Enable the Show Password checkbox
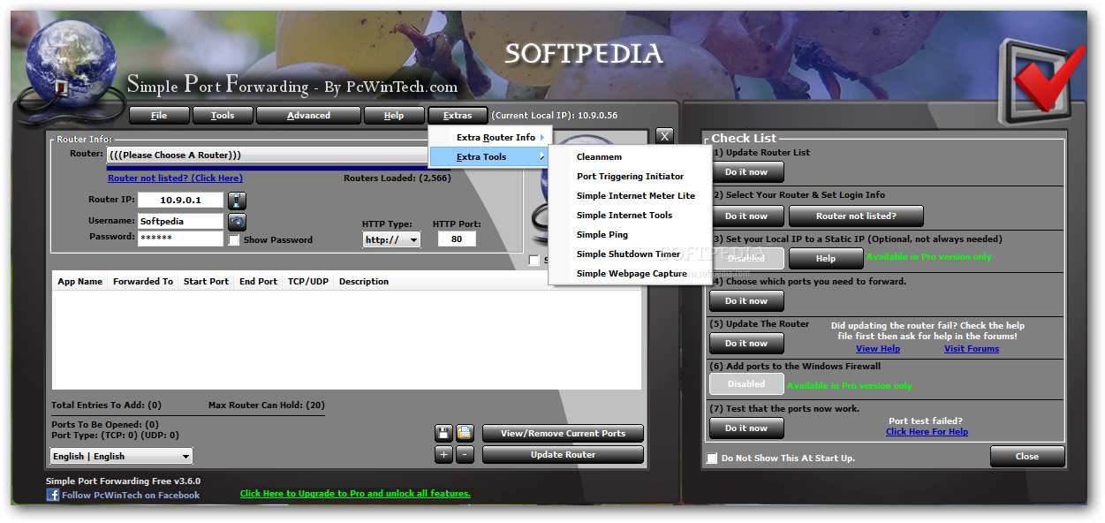The height and width of the screenshot is (523, 1105). click(234, 240)
